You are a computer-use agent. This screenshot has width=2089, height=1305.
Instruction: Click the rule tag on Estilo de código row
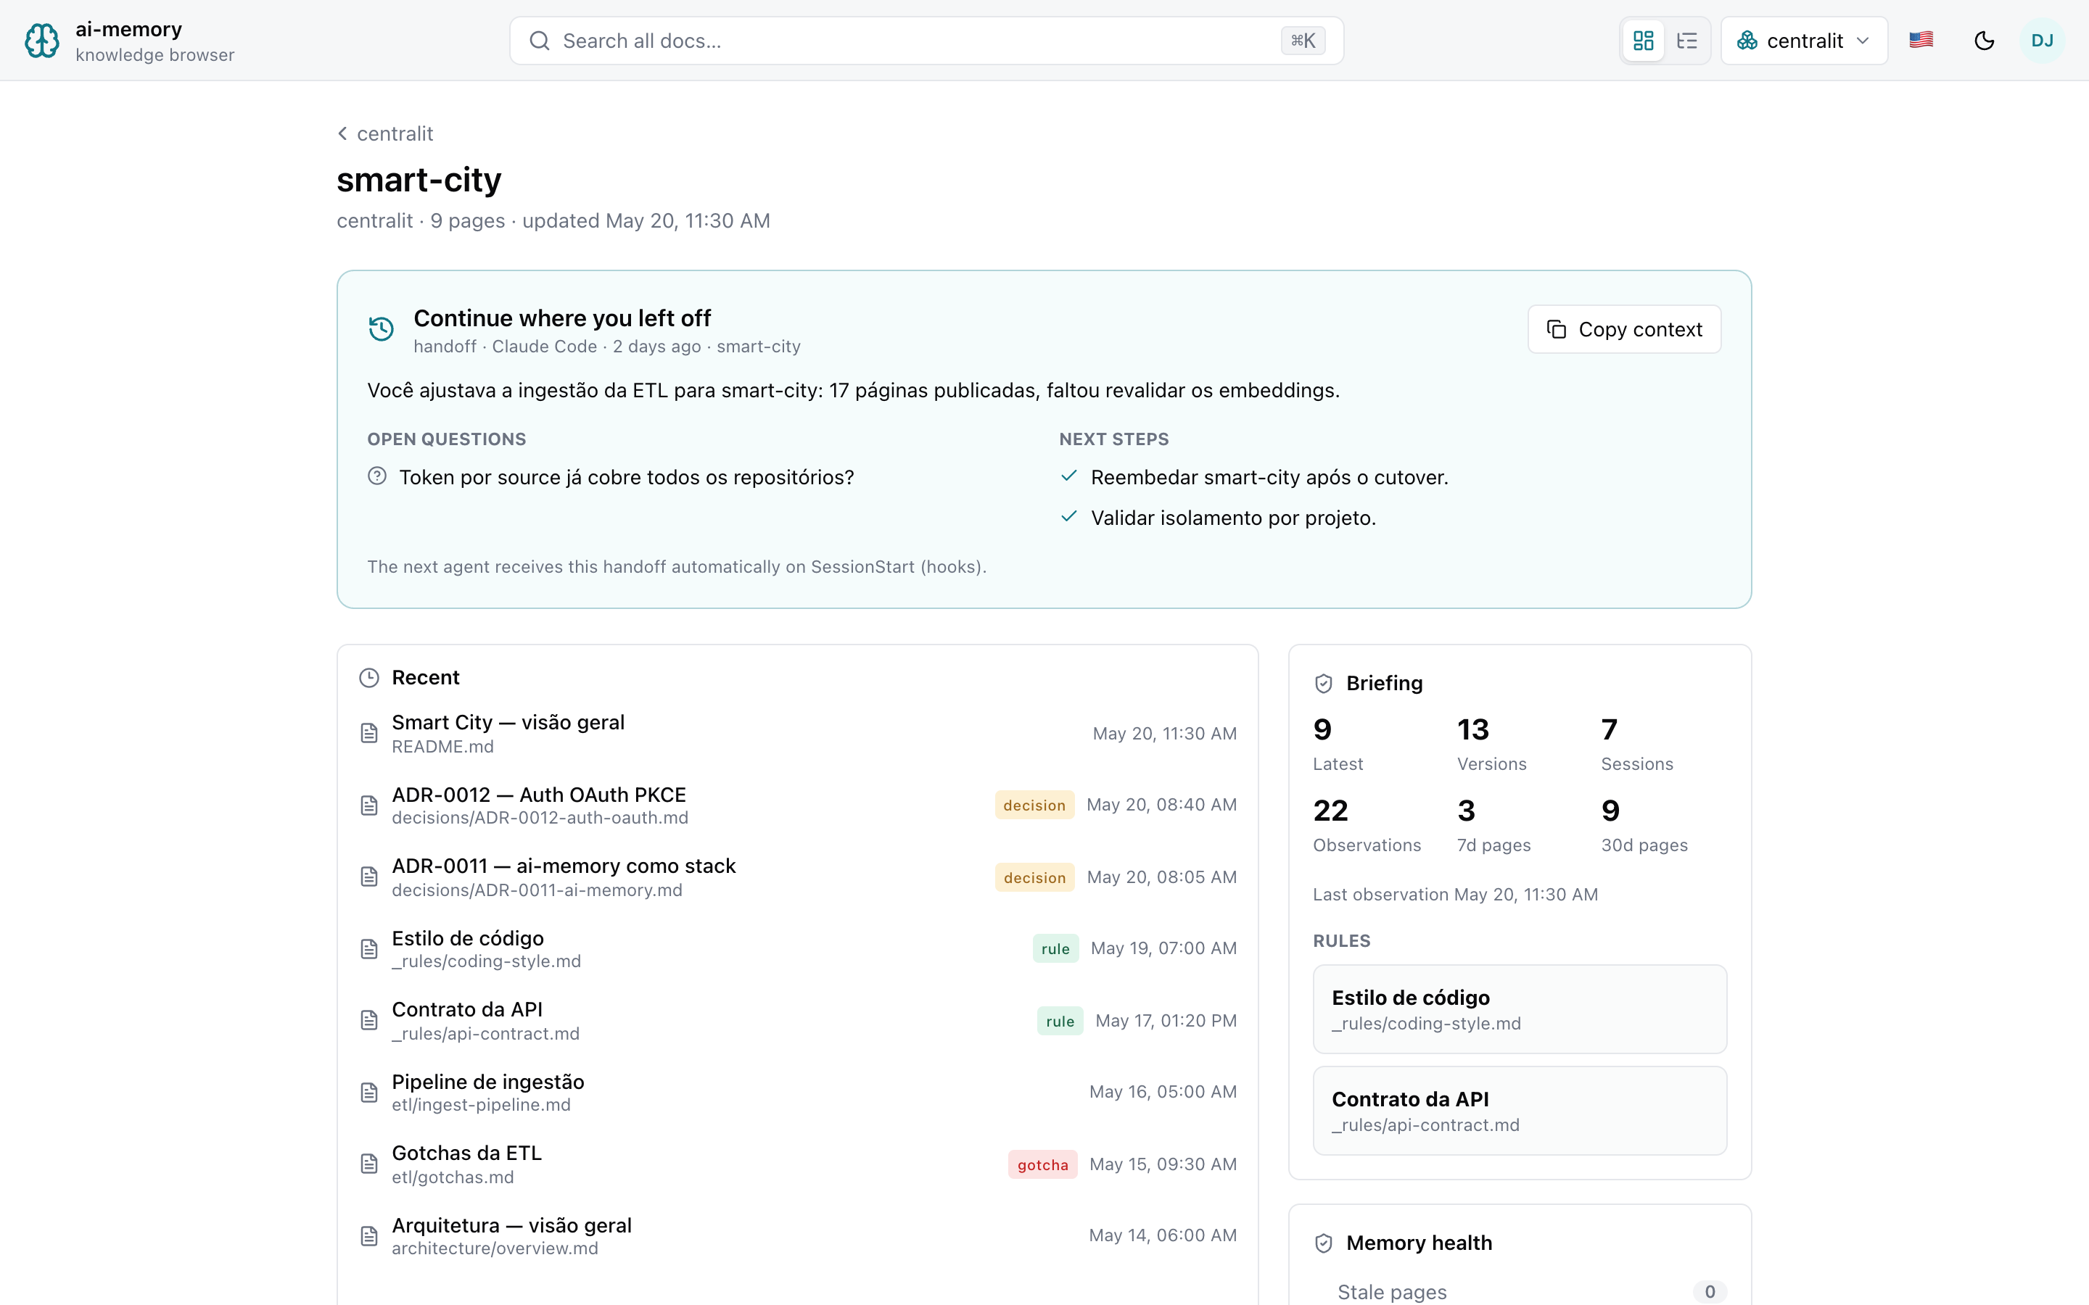coord(1055,948)
